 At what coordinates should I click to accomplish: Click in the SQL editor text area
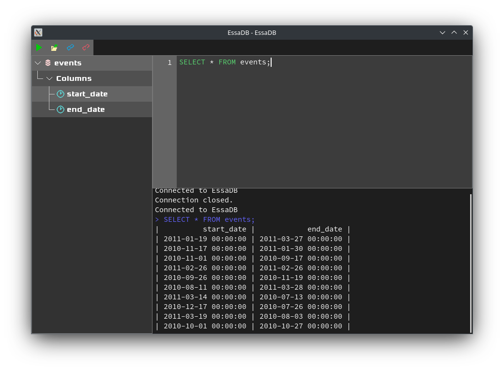click(324, 122)
